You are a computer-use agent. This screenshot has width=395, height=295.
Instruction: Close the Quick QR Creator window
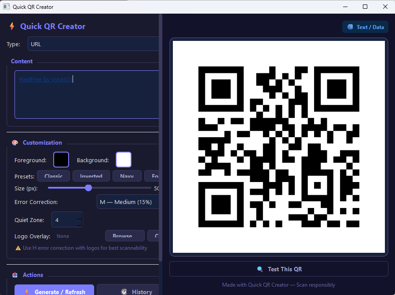(x=385, y=7)
